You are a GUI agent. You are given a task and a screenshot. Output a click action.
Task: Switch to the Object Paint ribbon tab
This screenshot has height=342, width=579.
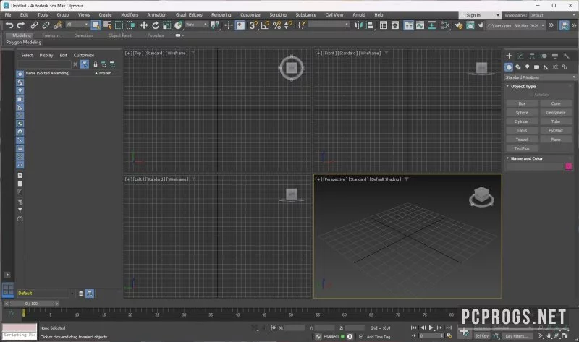point(119,35)
